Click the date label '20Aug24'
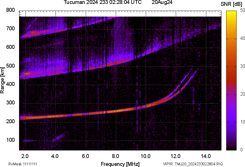 [162, 2]
